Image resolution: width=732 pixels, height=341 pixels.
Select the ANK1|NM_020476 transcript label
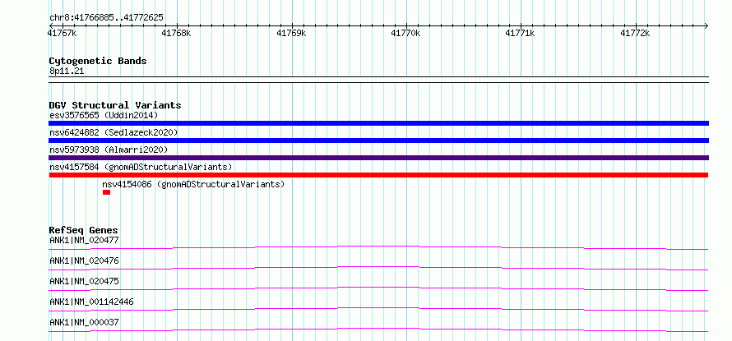(x=84, y=260)
